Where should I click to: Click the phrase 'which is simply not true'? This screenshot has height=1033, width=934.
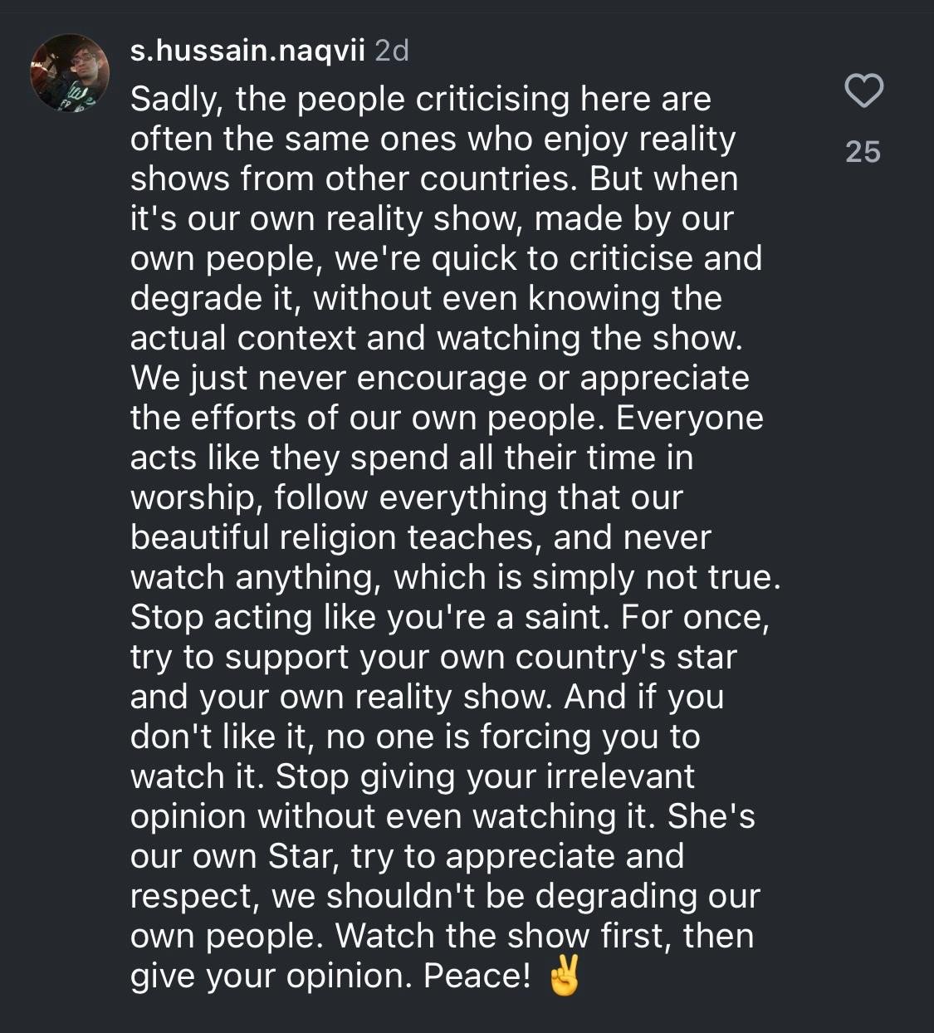[586, 577]
